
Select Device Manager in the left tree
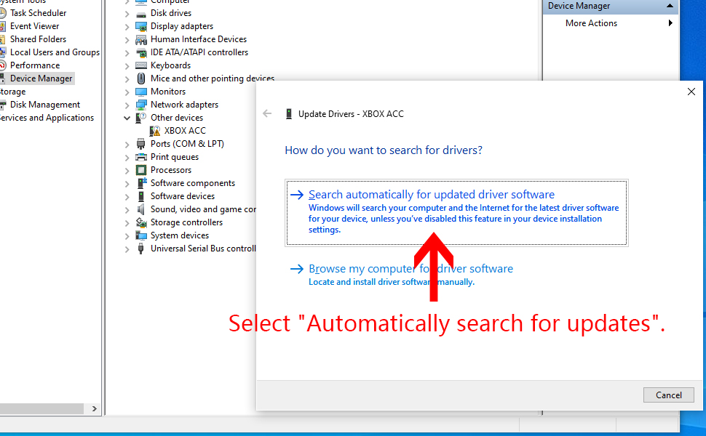pyautogui.click(x=41, y=78)
